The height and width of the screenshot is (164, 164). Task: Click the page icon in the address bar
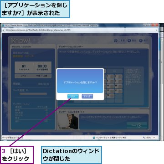point(4,30)
